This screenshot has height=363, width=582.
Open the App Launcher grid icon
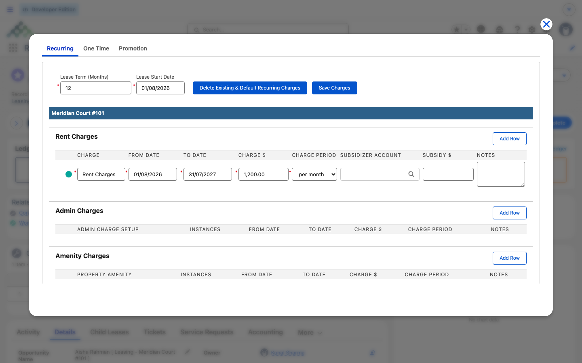click(x=13, y=48)
